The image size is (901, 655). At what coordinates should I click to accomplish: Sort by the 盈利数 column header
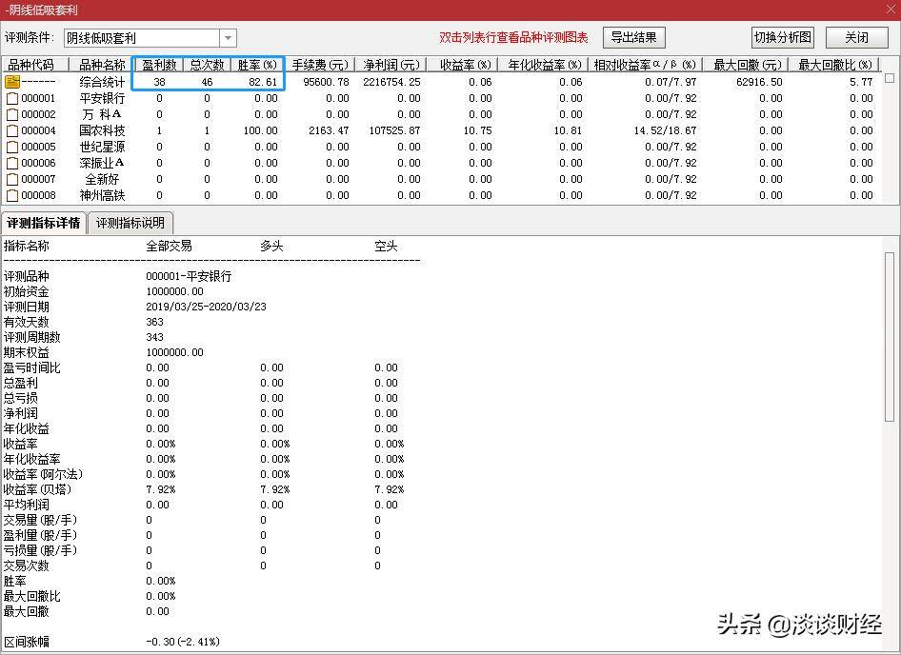[x=159, y=65]
